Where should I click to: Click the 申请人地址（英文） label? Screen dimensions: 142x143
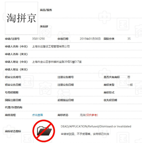tap(16, 70)
